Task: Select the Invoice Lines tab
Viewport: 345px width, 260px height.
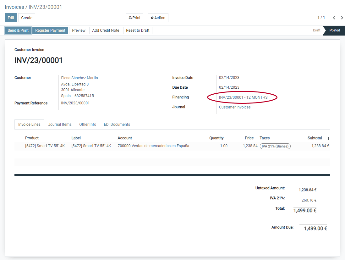Action: click(x=29, y=124)
